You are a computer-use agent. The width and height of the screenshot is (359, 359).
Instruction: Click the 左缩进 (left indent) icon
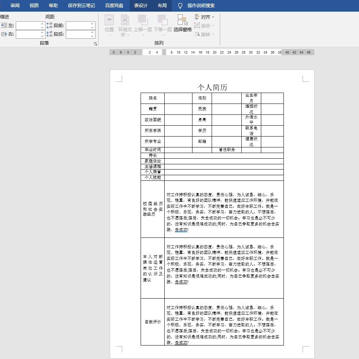click(5, 25)
